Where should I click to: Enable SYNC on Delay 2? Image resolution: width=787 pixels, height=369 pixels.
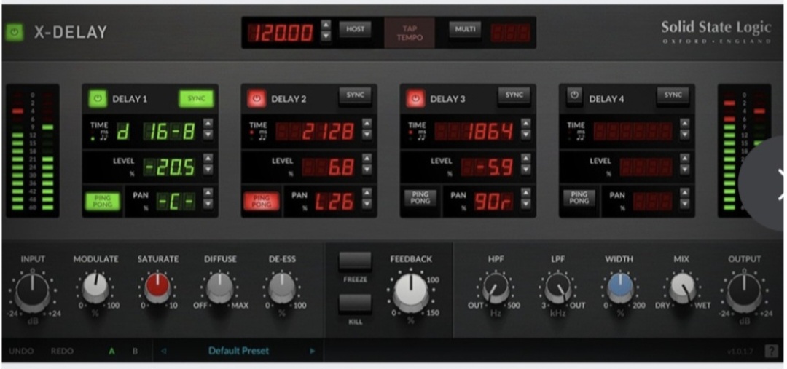coord(355,95)
